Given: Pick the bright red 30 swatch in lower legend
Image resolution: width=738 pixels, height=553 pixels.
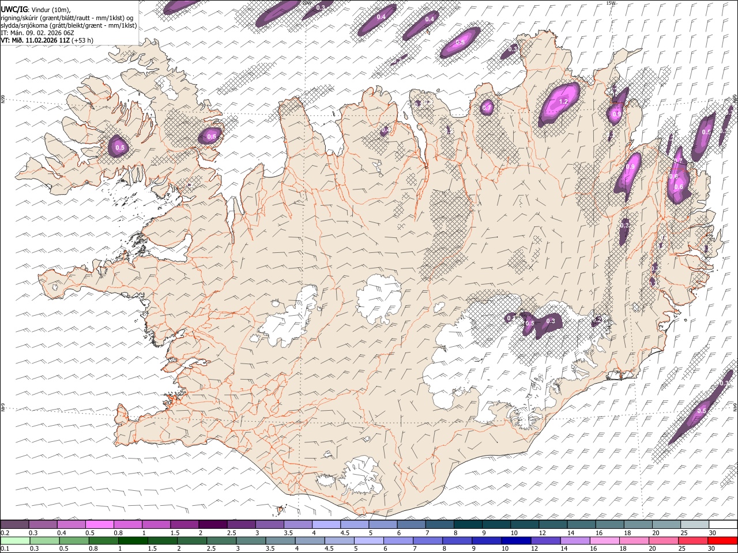Looking at the screenshot, I should click(x=722, y=540).
